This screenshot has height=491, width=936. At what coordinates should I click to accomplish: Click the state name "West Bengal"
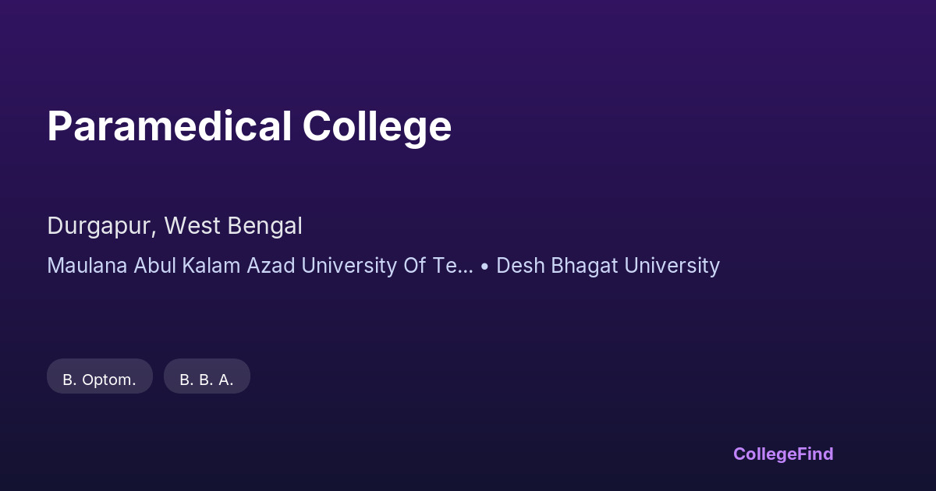coord(233,226)
